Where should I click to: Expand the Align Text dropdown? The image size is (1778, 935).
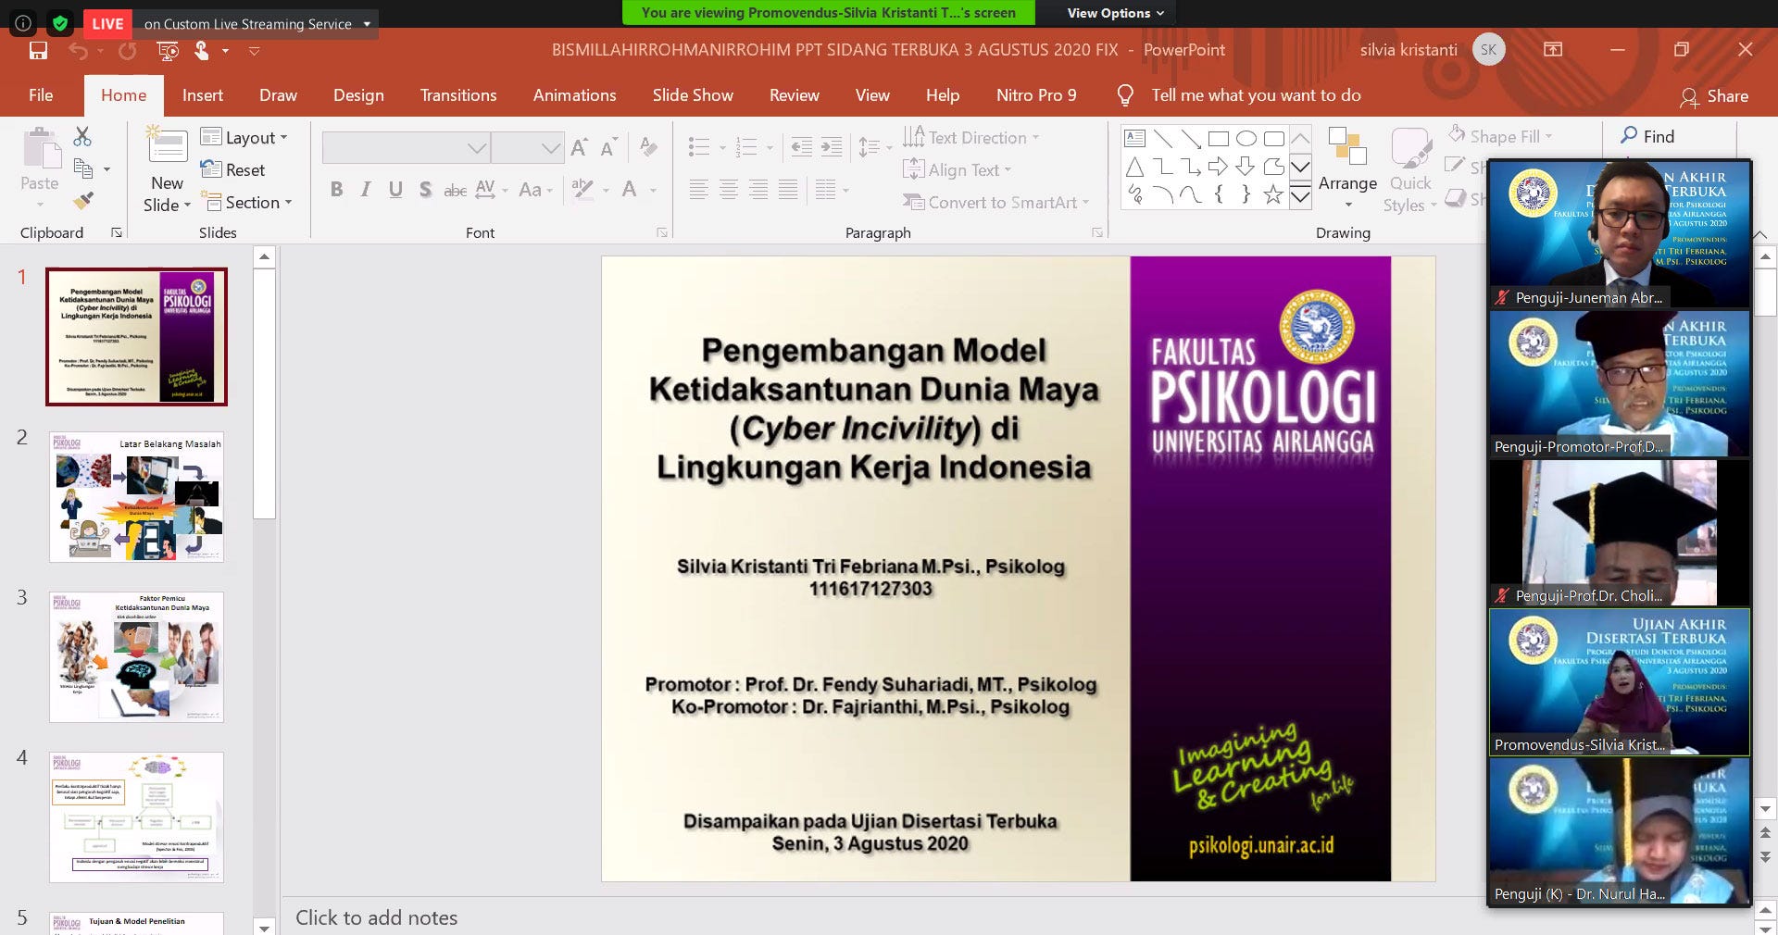958,170
